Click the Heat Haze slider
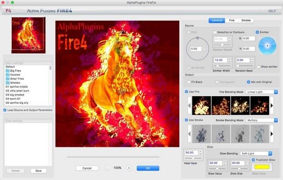The image size is (283, 180). (x=193, y=158)
